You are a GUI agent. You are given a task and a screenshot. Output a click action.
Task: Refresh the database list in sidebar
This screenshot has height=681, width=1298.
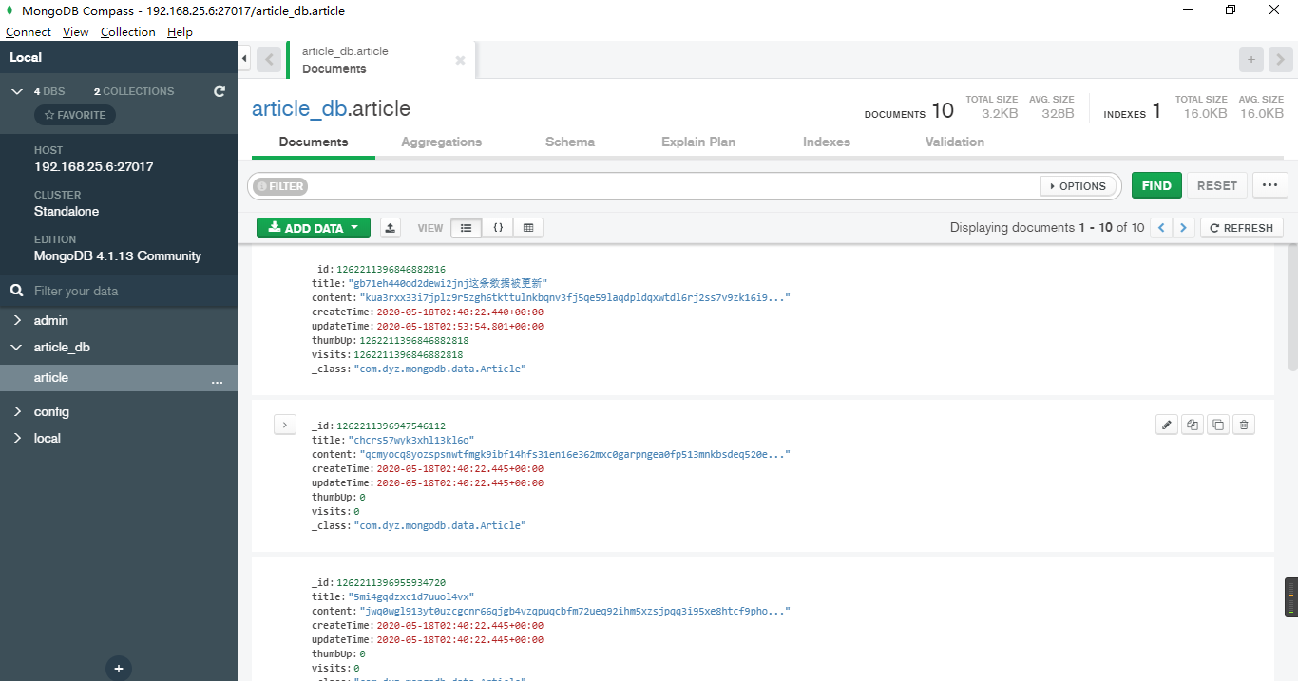219,91
